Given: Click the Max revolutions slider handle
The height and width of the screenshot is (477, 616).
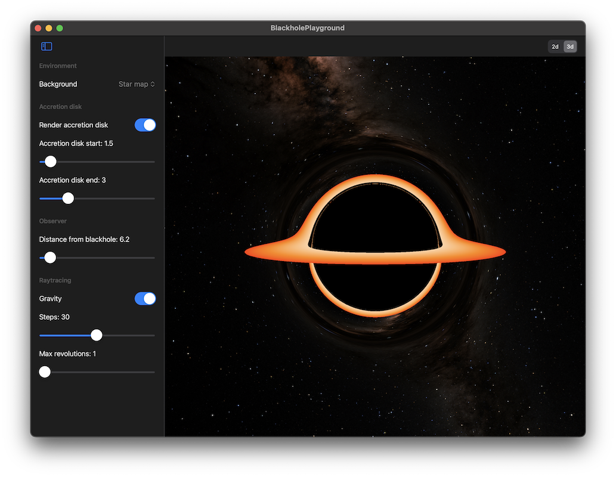Looking at the screenshot, I should (x=45, y=371).
